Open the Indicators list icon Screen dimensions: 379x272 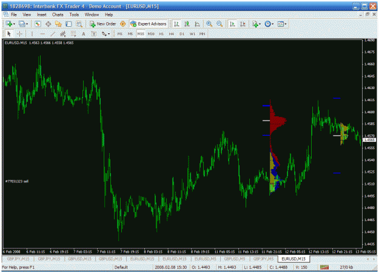pyautogui.click(x=255, y=24)
